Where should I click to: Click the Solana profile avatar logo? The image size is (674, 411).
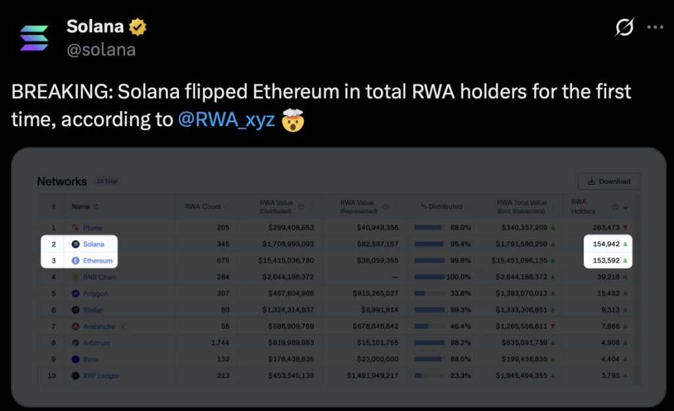tap(34, 38)
